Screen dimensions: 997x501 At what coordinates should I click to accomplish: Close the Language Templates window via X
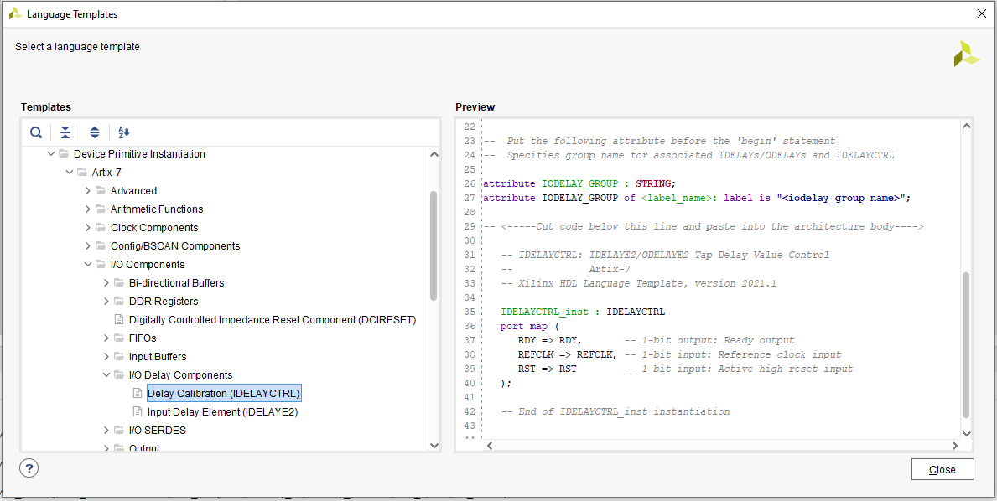point(981,13)
